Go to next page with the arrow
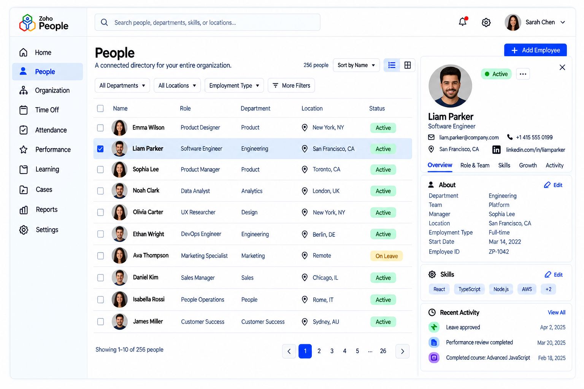This screenshot has height=389, width=584. 402,351
